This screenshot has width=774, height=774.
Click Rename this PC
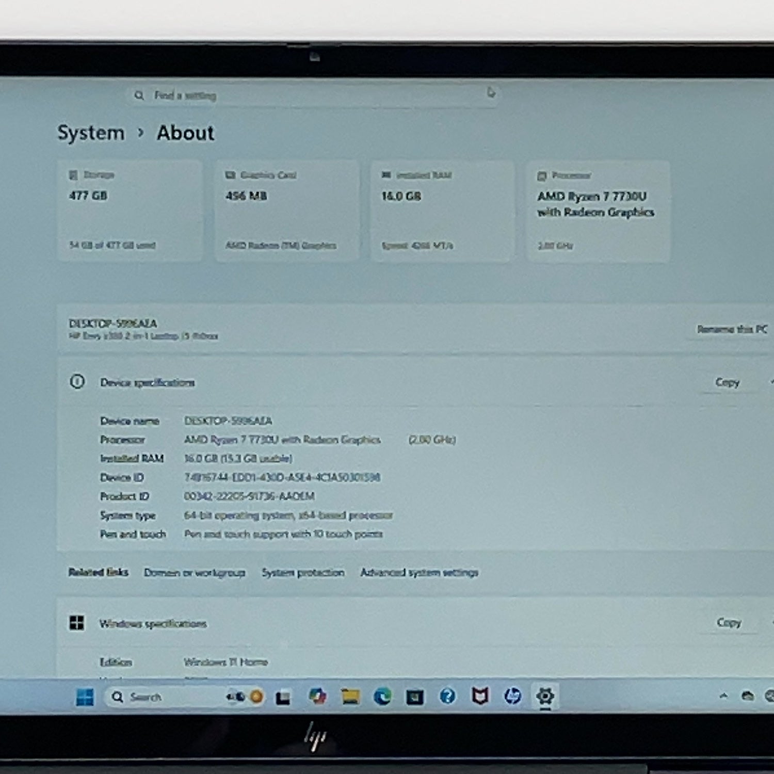[732, 329]
